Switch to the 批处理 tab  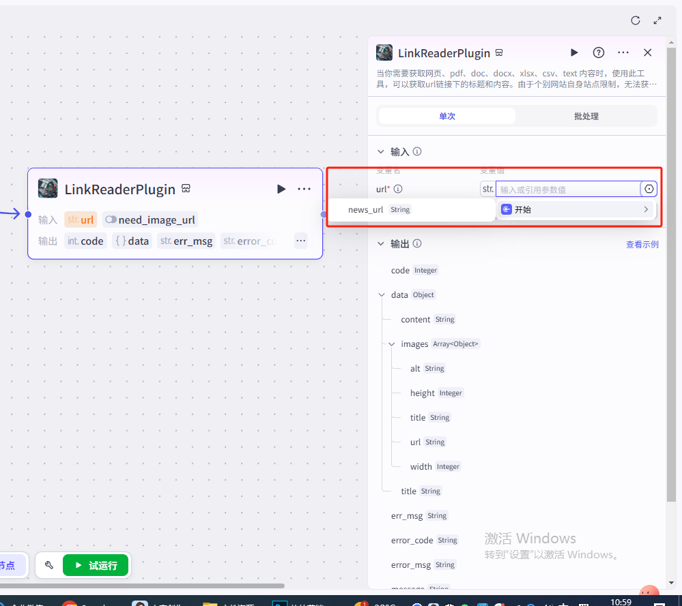[586, 116]
